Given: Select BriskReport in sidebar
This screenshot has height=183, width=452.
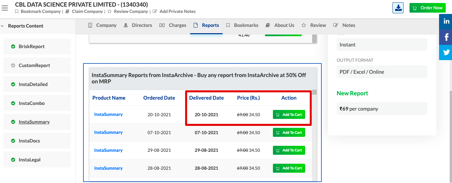Looking at the screenshot, I should coord(37,46).
